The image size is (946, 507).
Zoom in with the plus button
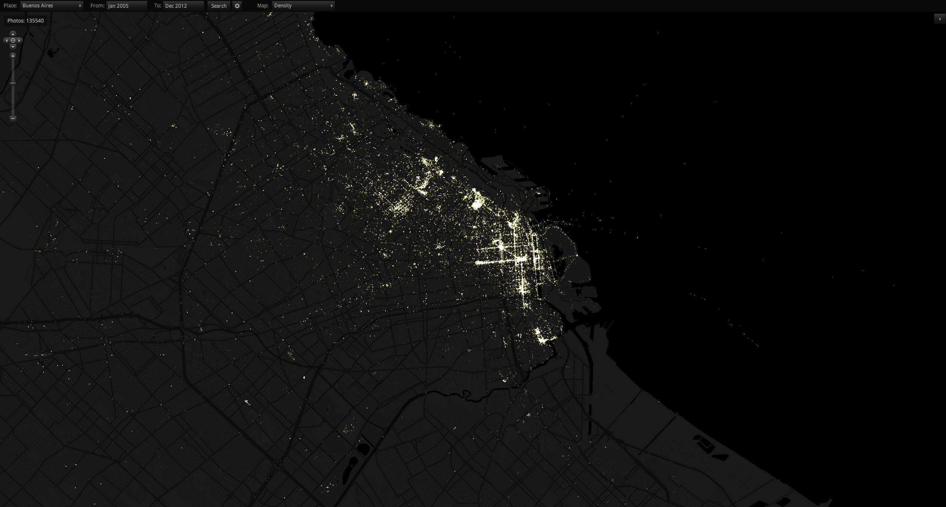point(13,56)
